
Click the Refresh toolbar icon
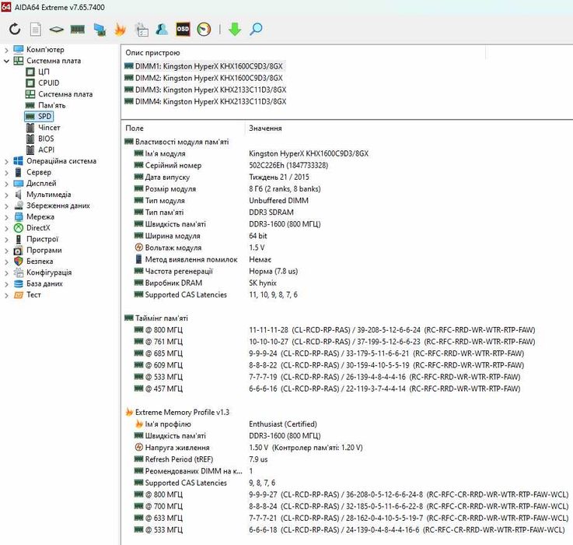tap(15, 29)
